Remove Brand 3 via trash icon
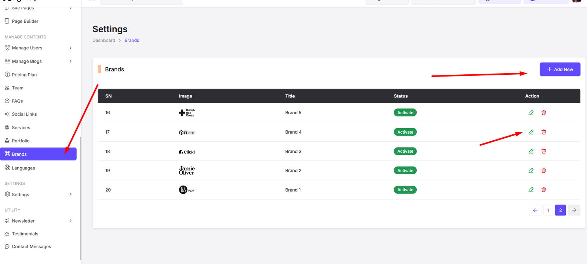The height and width of the screenshot is (264, 587). click(x=544, y=151)
